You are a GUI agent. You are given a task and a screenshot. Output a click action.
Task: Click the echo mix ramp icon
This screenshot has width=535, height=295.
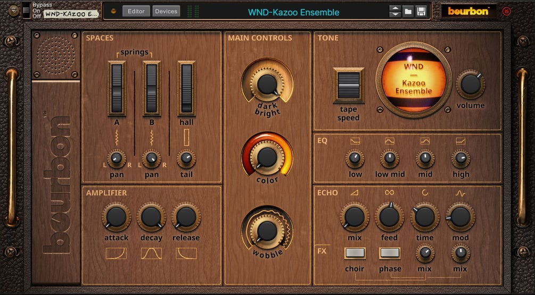coord(354,193)
